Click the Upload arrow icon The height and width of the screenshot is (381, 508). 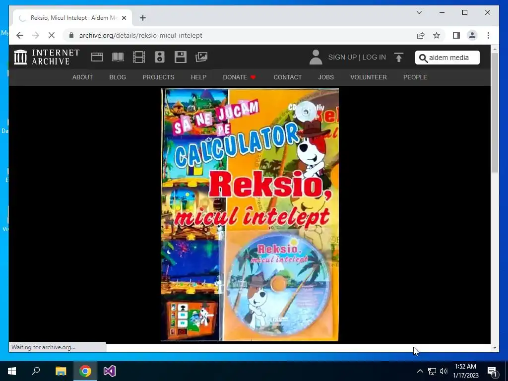click(399, 58)
